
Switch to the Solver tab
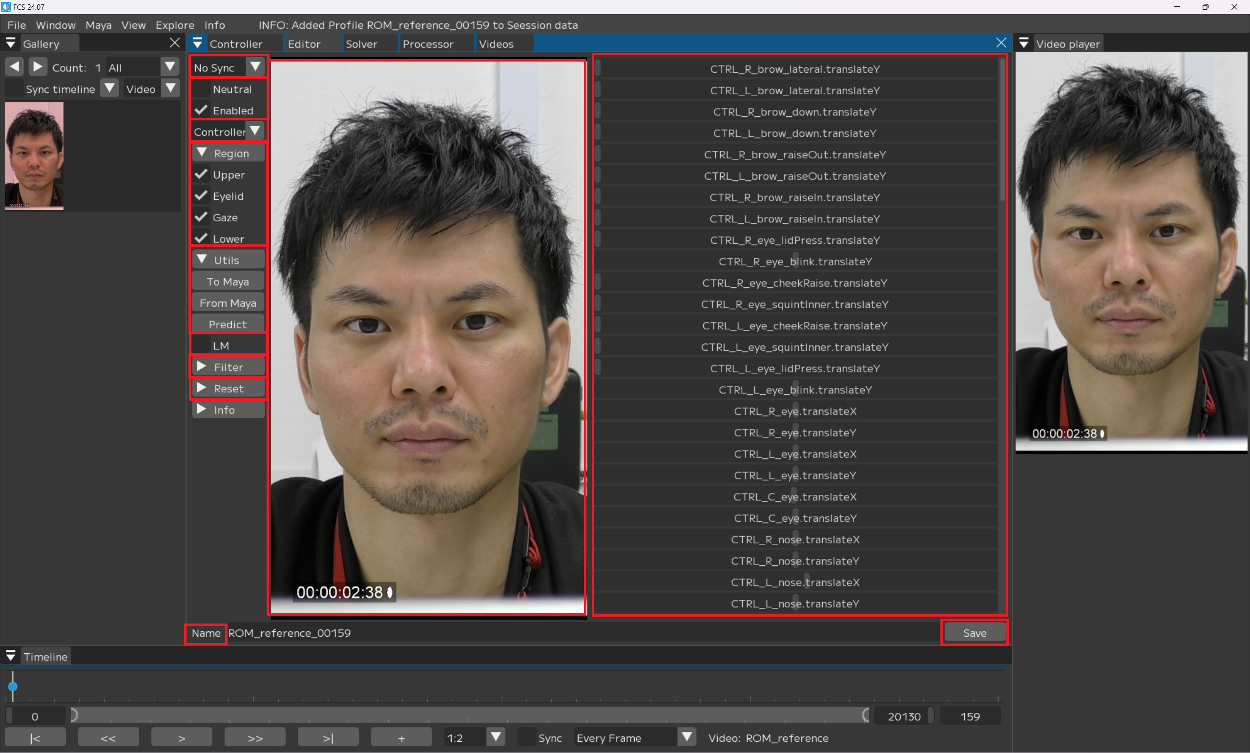tap(361, 43)
